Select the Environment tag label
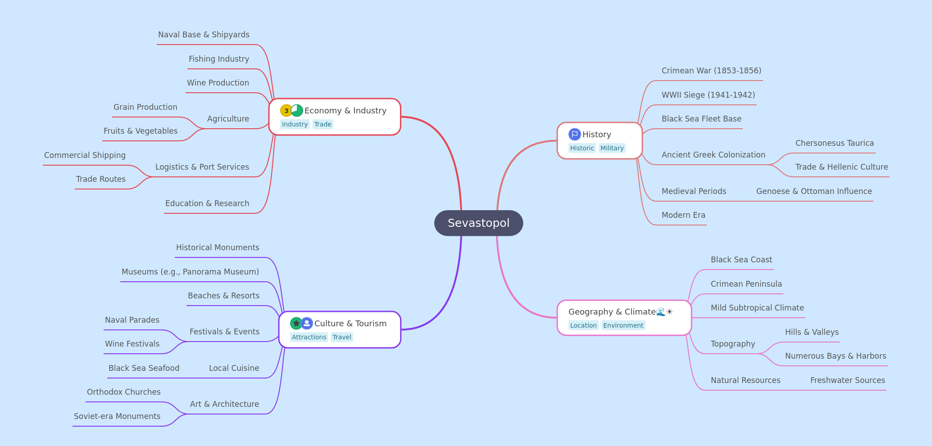The image size is (932, 446). coord(623,325)
